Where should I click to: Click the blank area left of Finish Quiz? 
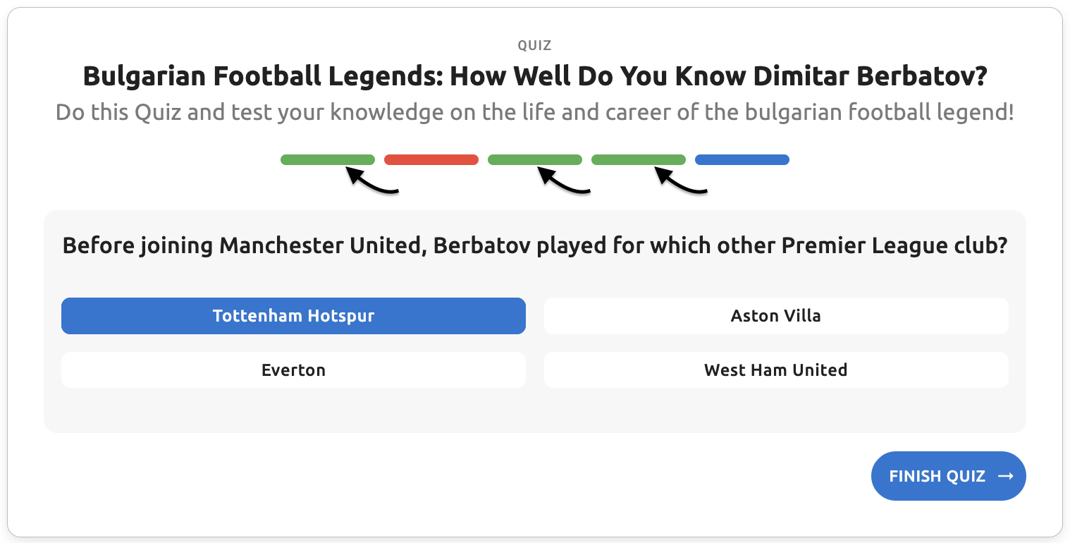(x=493, y=476)
